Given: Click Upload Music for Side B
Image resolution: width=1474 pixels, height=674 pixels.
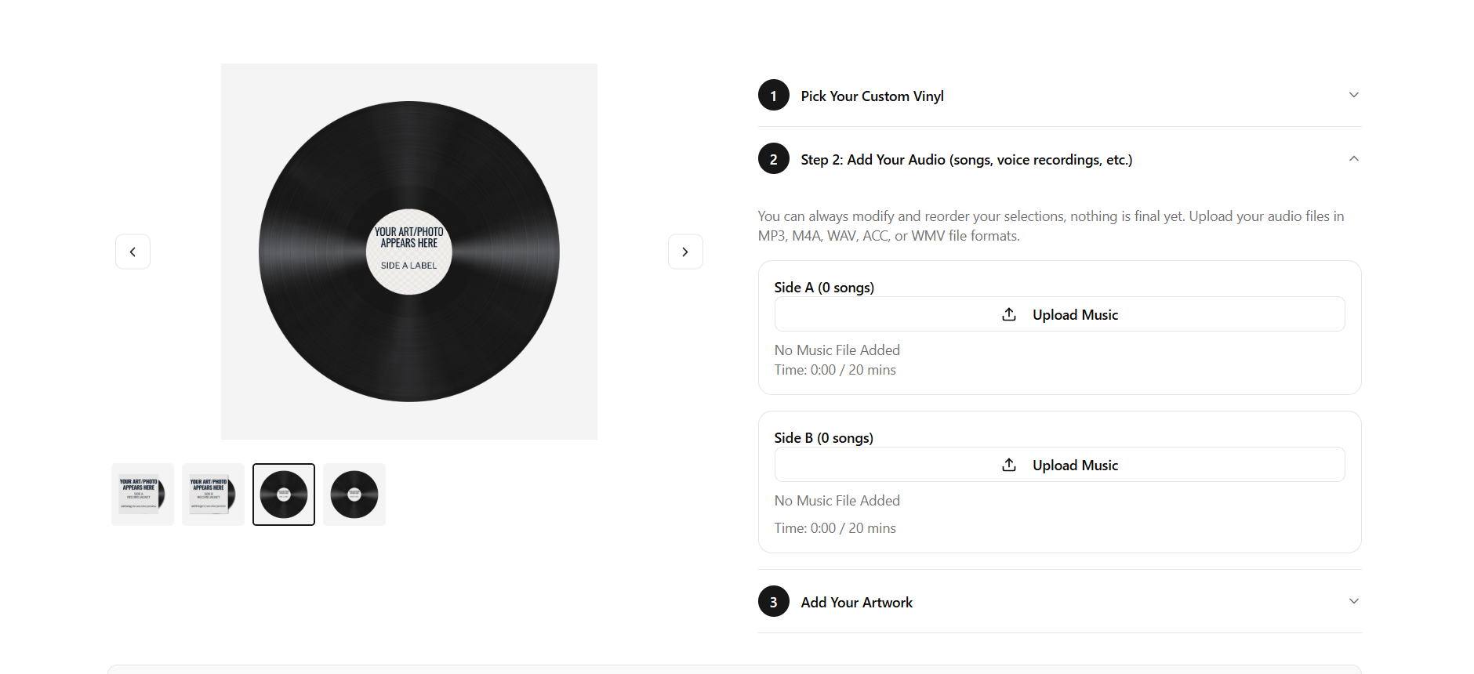Looking at the screenshot, I should click(x=1059, y=465).
